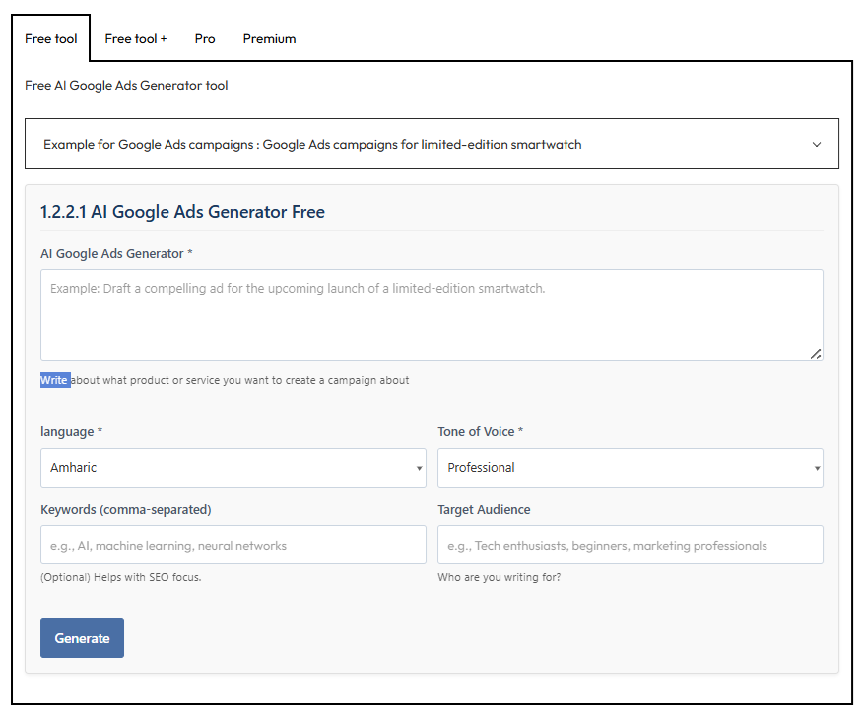Open the language dropdown showing Amharic
This screenshot has width=866, height=716.
coord(233,468)
